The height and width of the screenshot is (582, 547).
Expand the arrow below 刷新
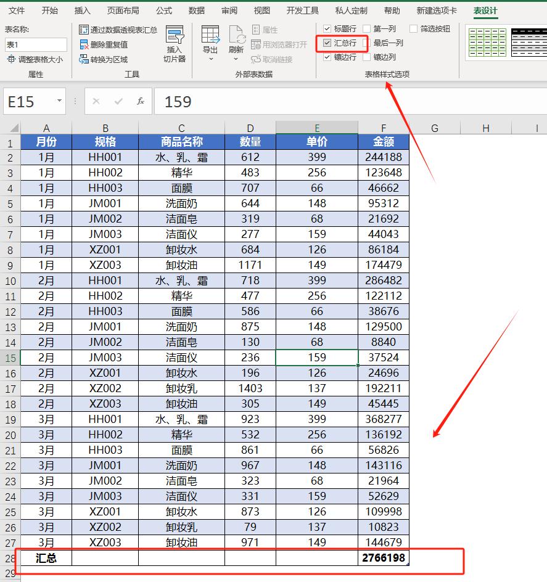coord(236,59)
